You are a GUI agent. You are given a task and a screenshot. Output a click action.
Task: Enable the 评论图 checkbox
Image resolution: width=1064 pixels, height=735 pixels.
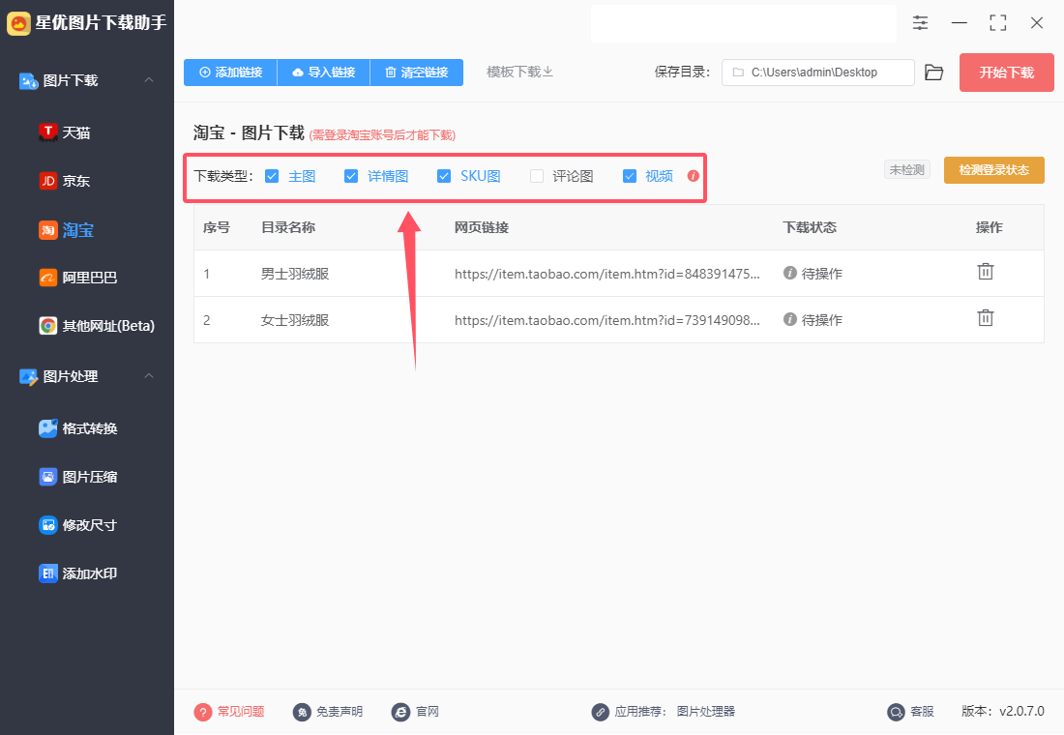tap(537, 176)
